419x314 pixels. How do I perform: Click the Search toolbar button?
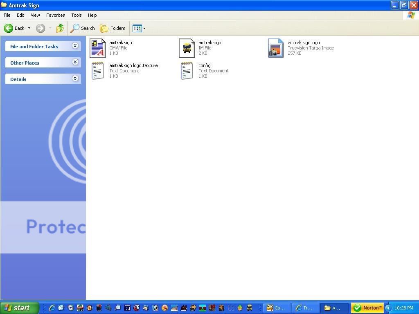tap(83, 28)
